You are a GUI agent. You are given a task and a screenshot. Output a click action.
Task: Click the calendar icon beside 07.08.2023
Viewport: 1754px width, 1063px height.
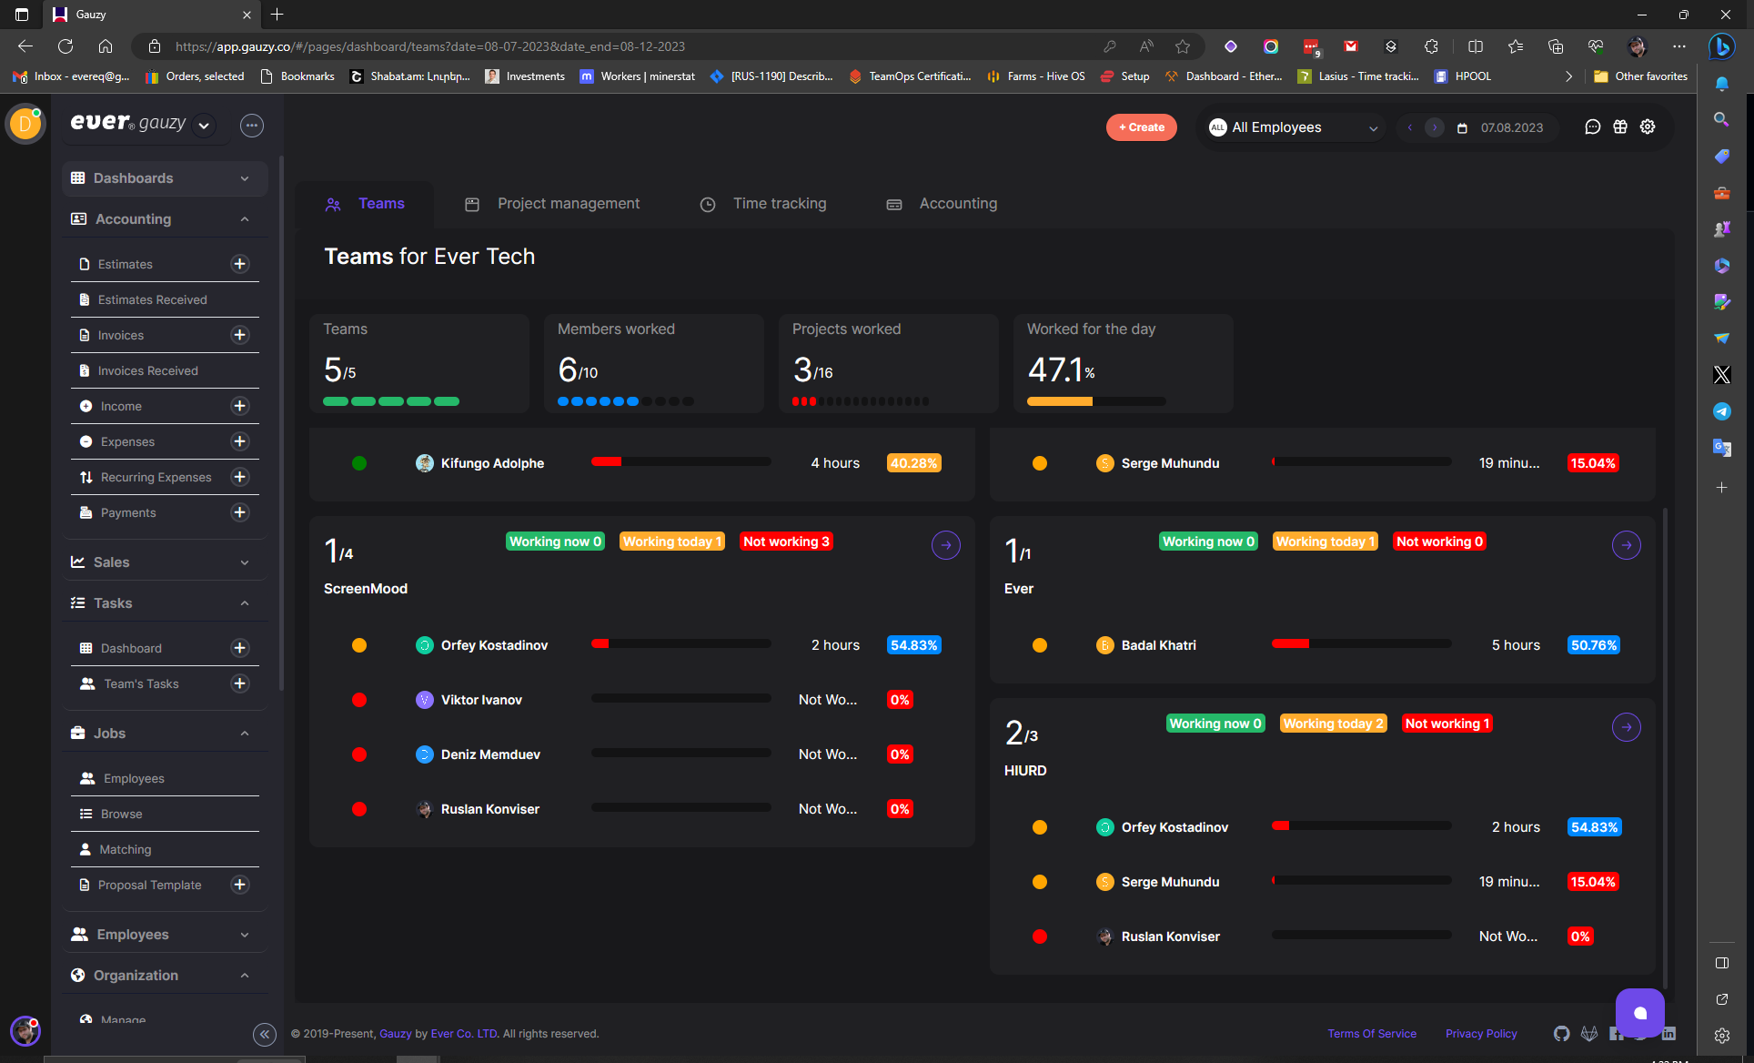(1462, 127)
